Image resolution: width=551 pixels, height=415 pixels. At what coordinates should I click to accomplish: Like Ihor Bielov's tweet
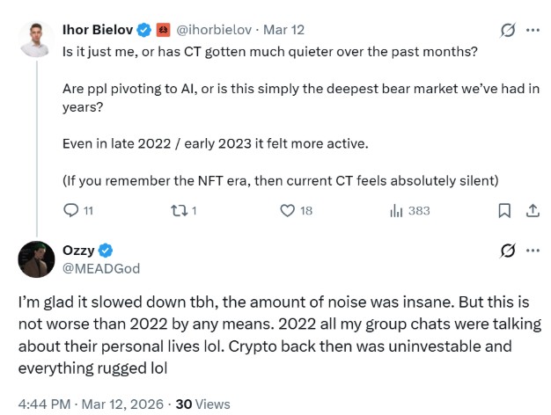click(287, 211)
